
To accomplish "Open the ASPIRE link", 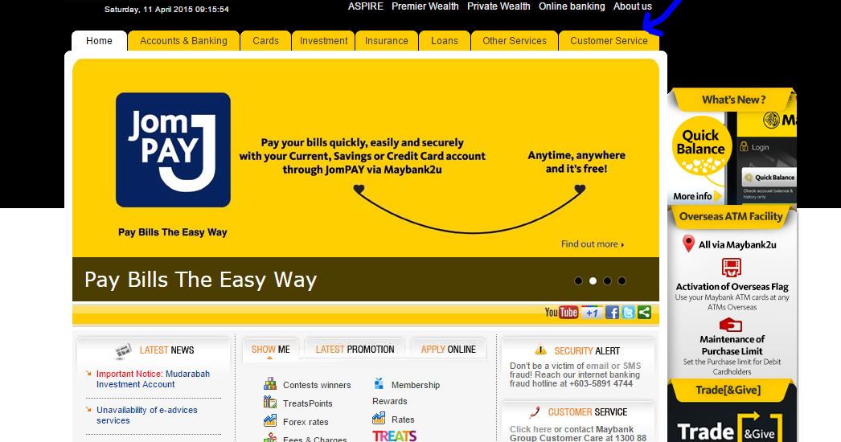I will pos(366,6).
